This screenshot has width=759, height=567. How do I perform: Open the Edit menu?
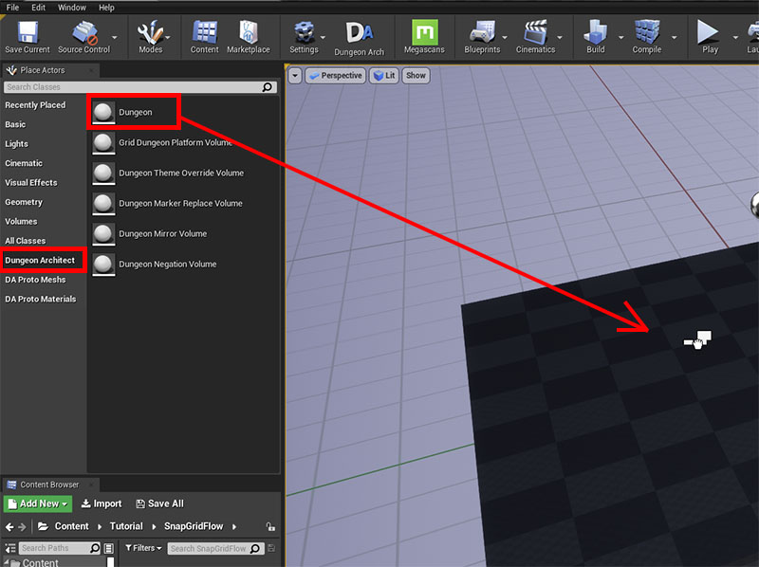pos(38,8)
